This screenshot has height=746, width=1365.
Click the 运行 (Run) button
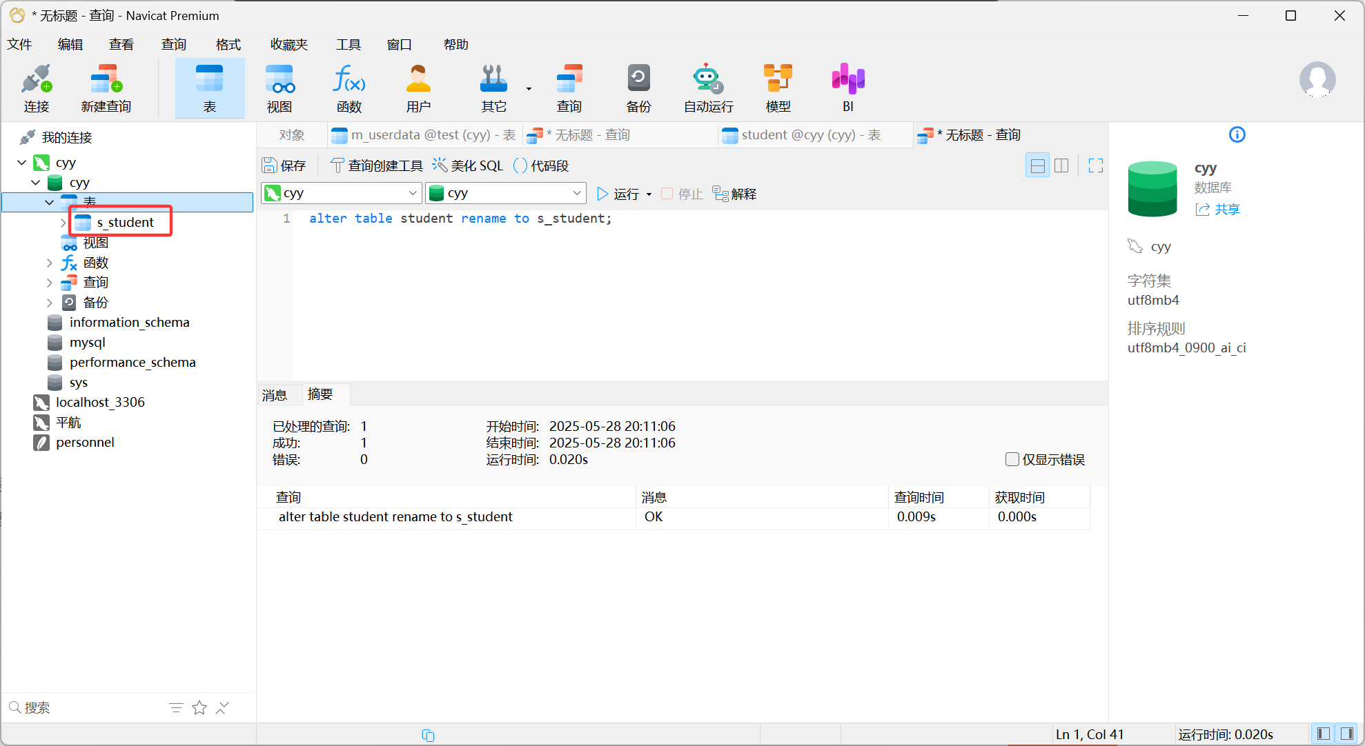click(618, 194)
